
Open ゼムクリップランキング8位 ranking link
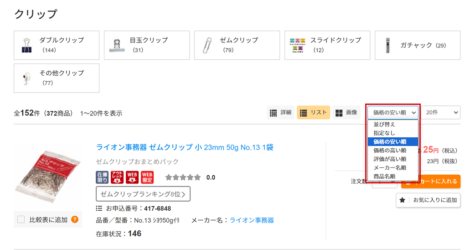143,194
